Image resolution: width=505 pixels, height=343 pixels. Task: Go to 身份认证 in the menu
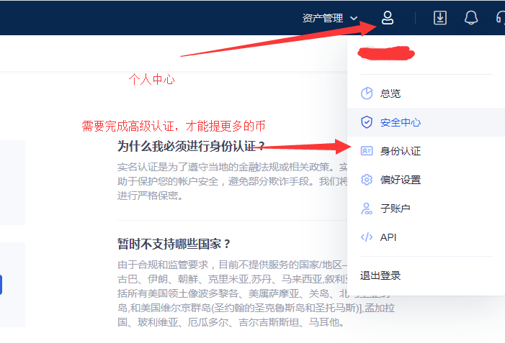pyautogui.click(x=426, y=151)
